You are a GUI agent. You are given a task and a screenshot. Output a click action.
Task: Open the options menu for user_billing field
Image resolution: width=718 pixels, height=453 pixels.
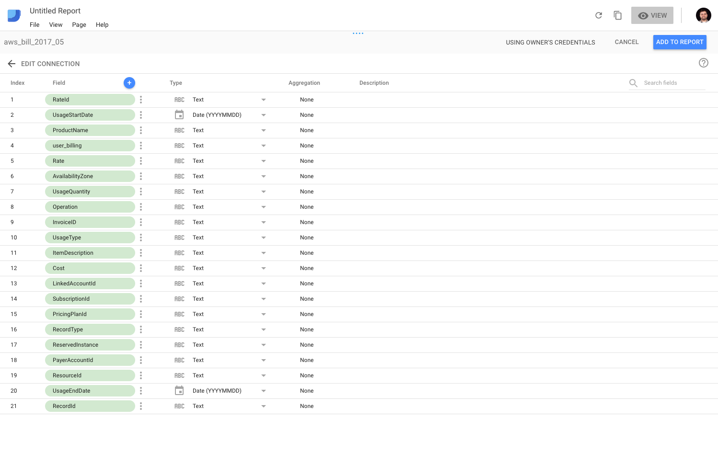(x=141, y=146)
